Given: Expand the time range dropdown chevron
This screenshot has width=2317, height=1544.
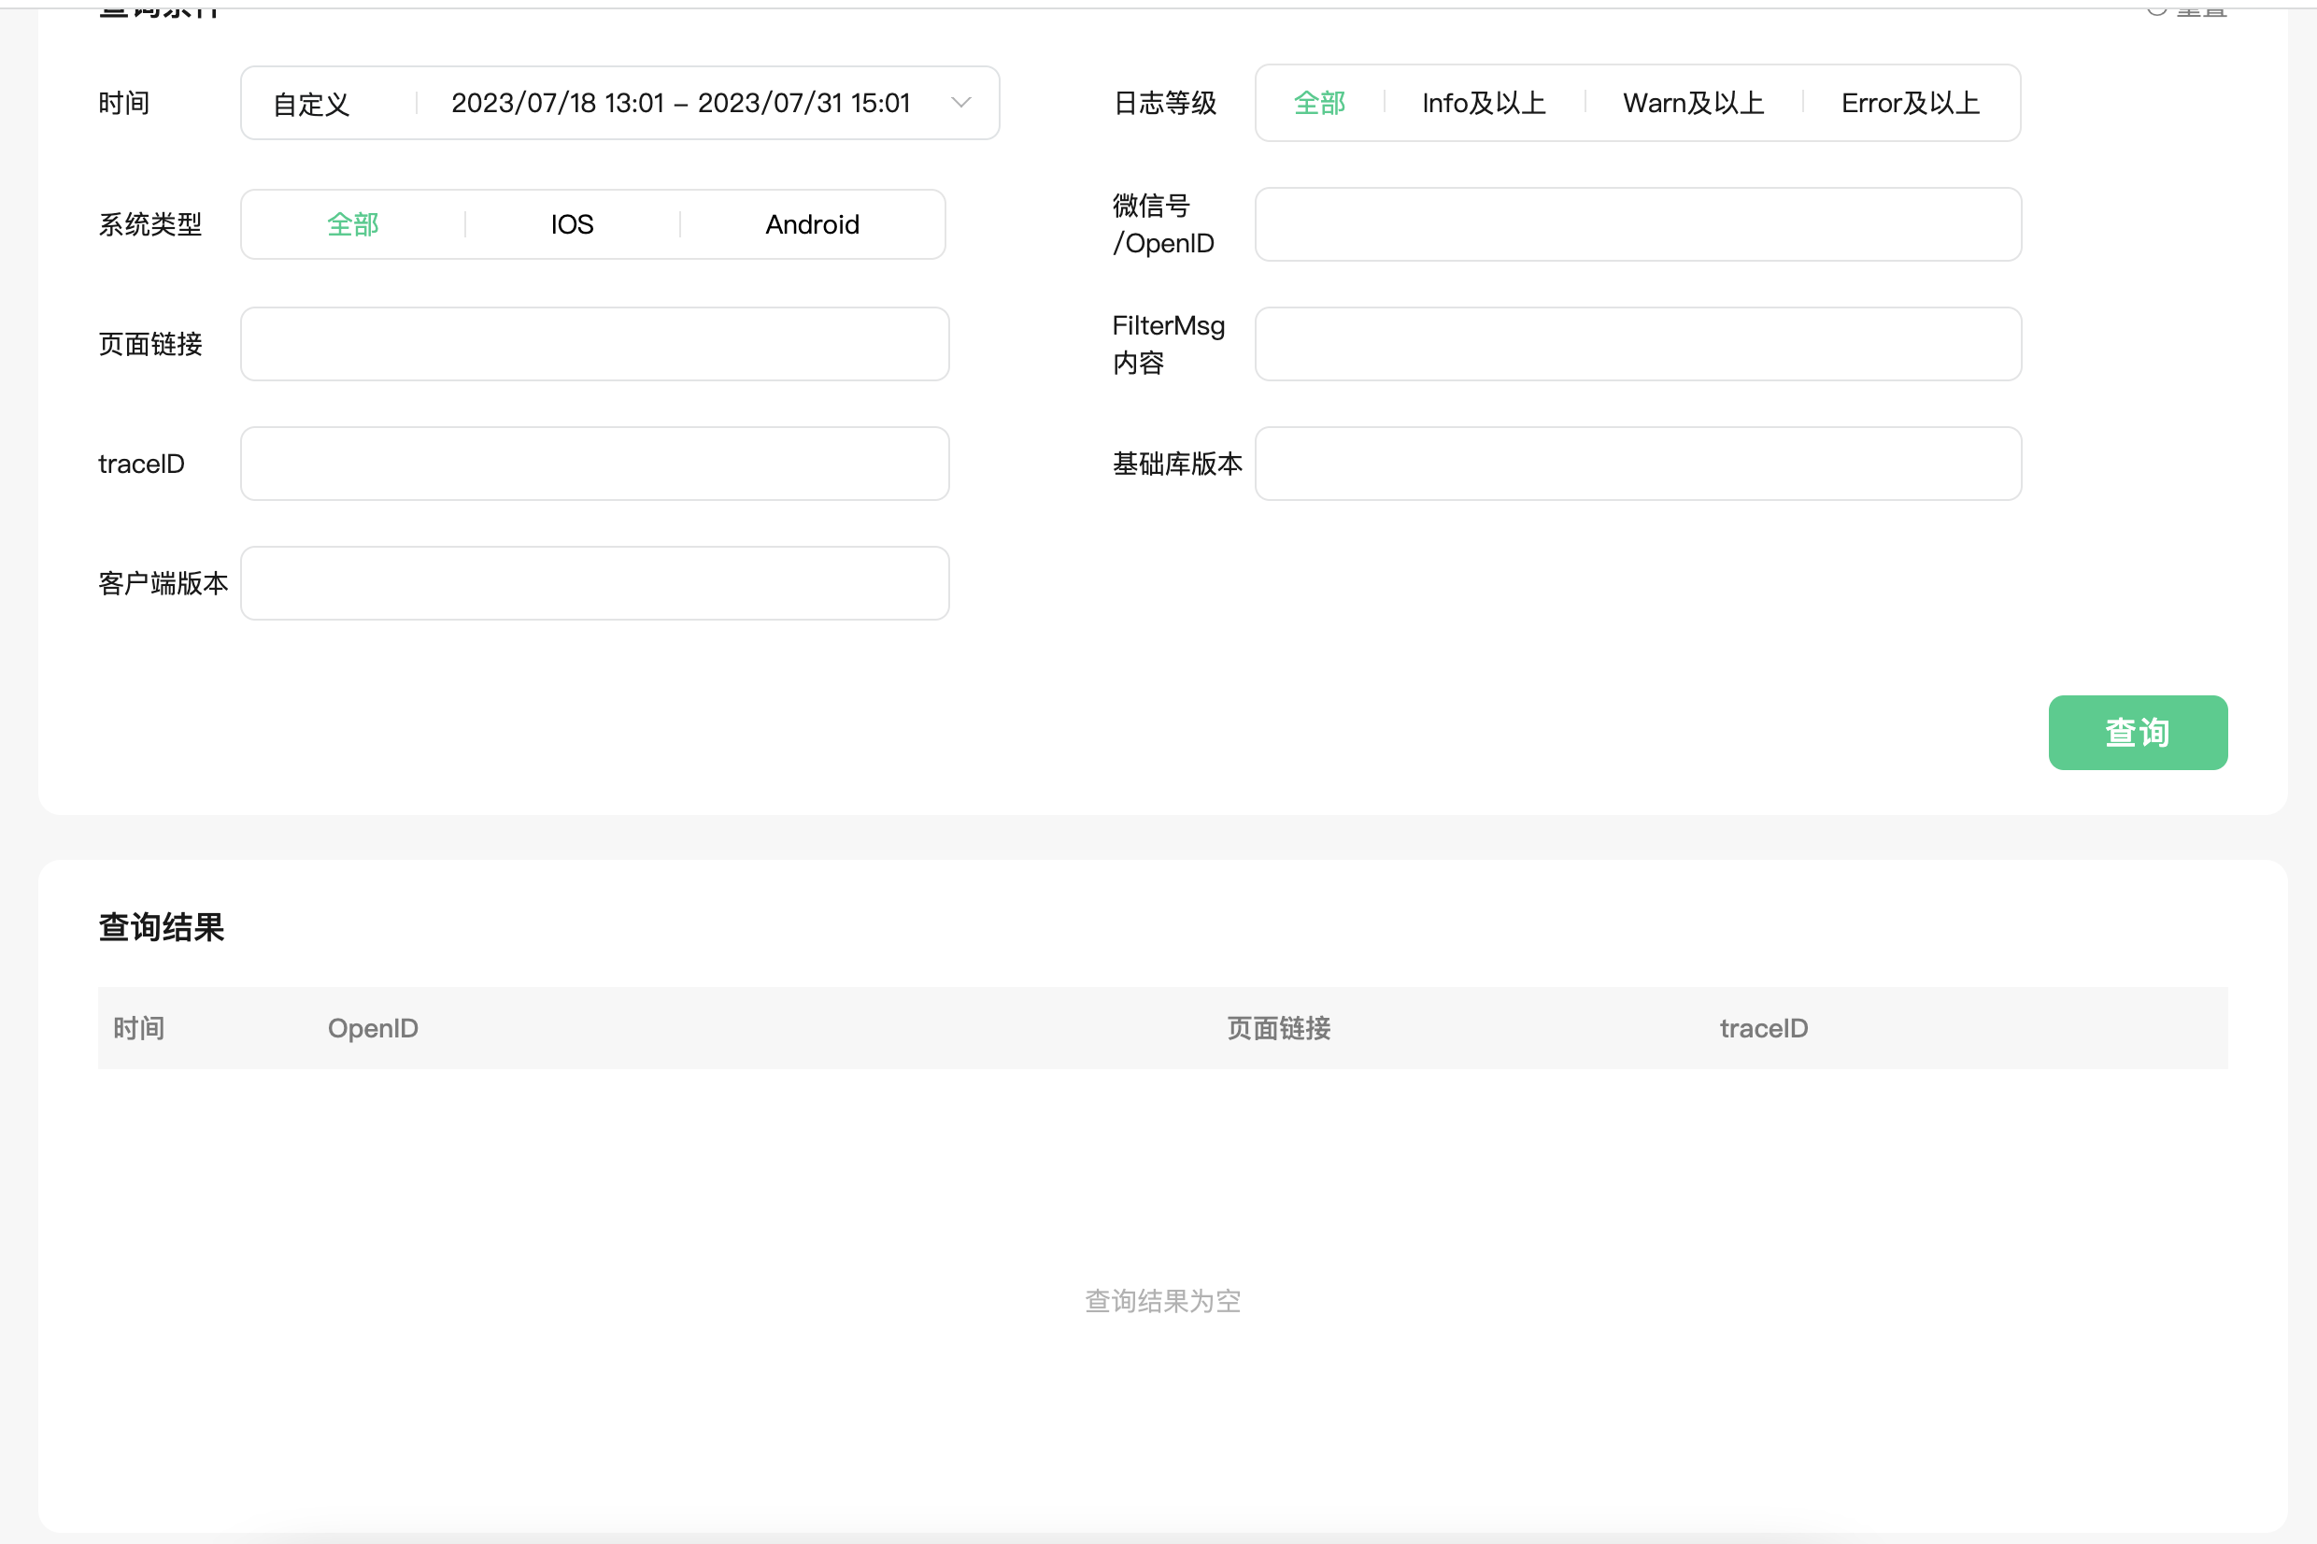Looking at the screenshot, I should tap(960, 103).
